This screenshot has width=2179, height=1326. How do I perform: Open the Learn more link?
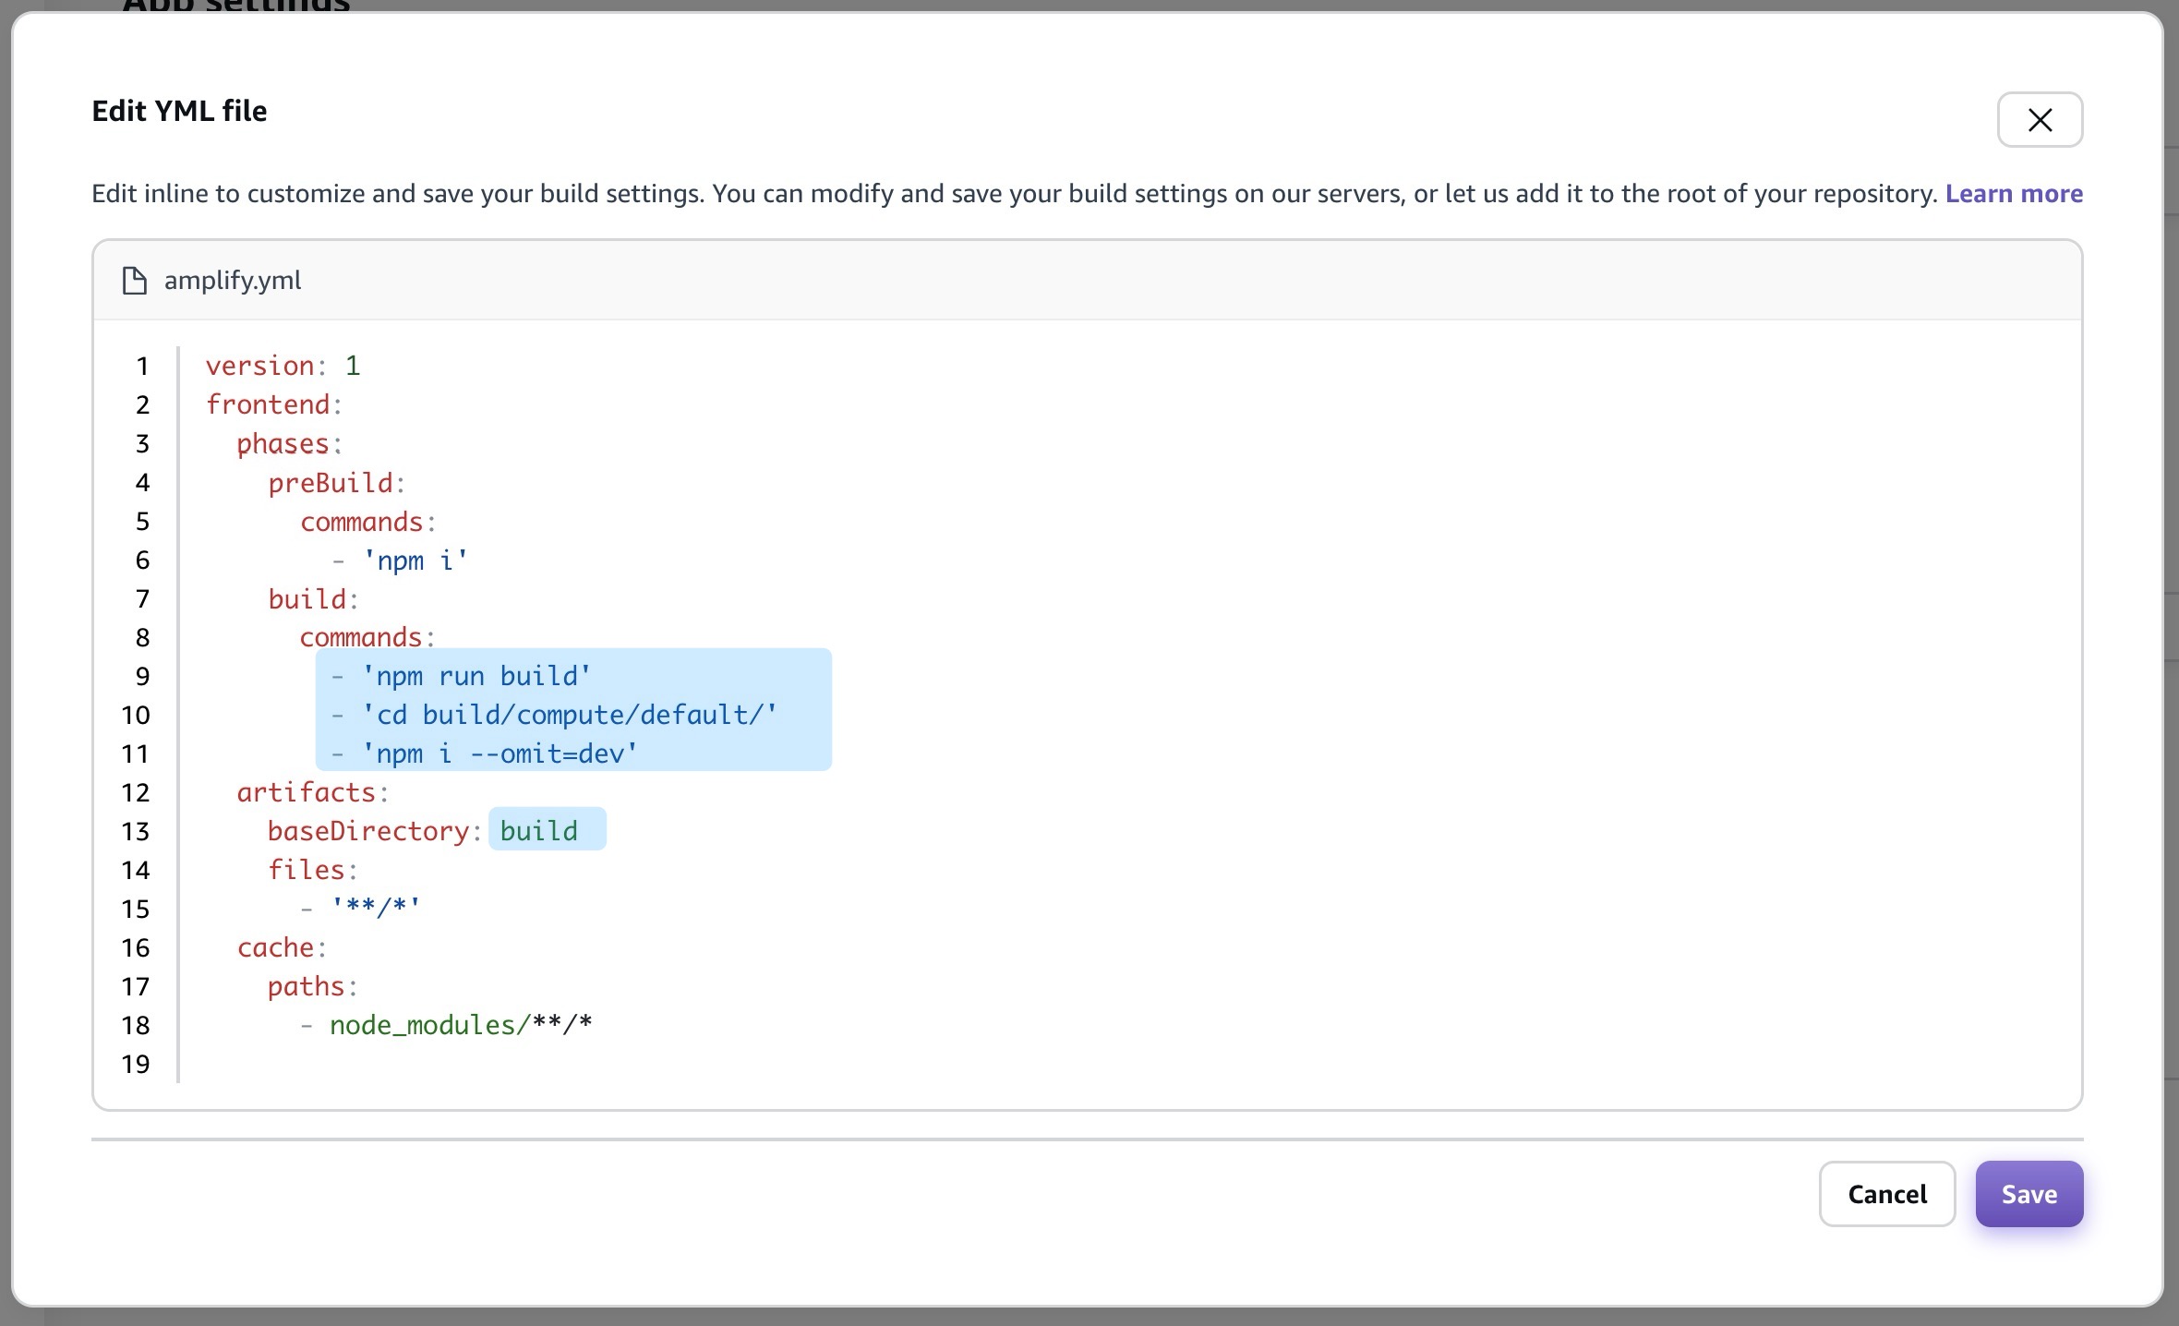(2014, 193)
